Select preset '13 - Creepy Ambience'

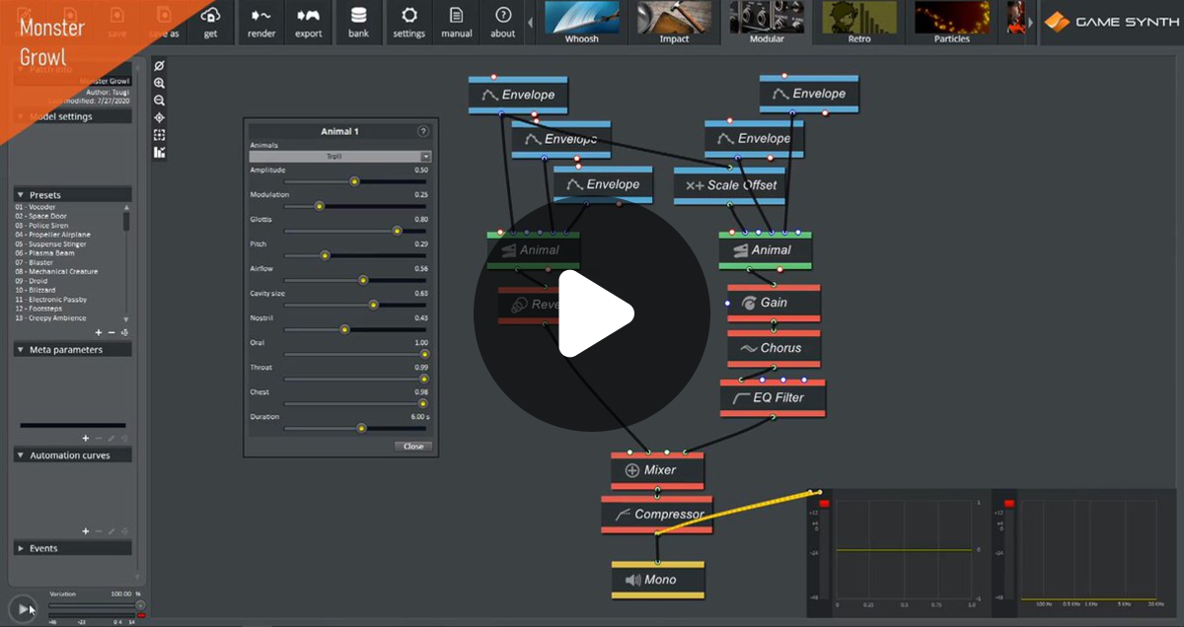[50, 318]
